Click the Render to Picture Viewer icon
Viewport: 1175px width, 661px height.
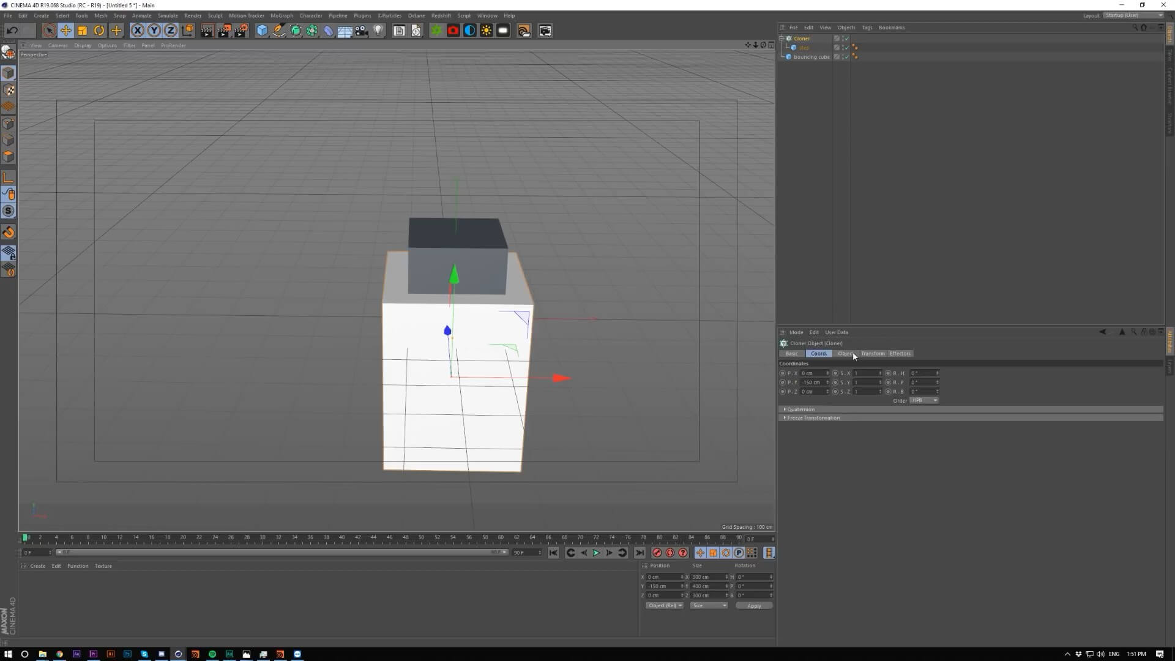pos(224,31)
